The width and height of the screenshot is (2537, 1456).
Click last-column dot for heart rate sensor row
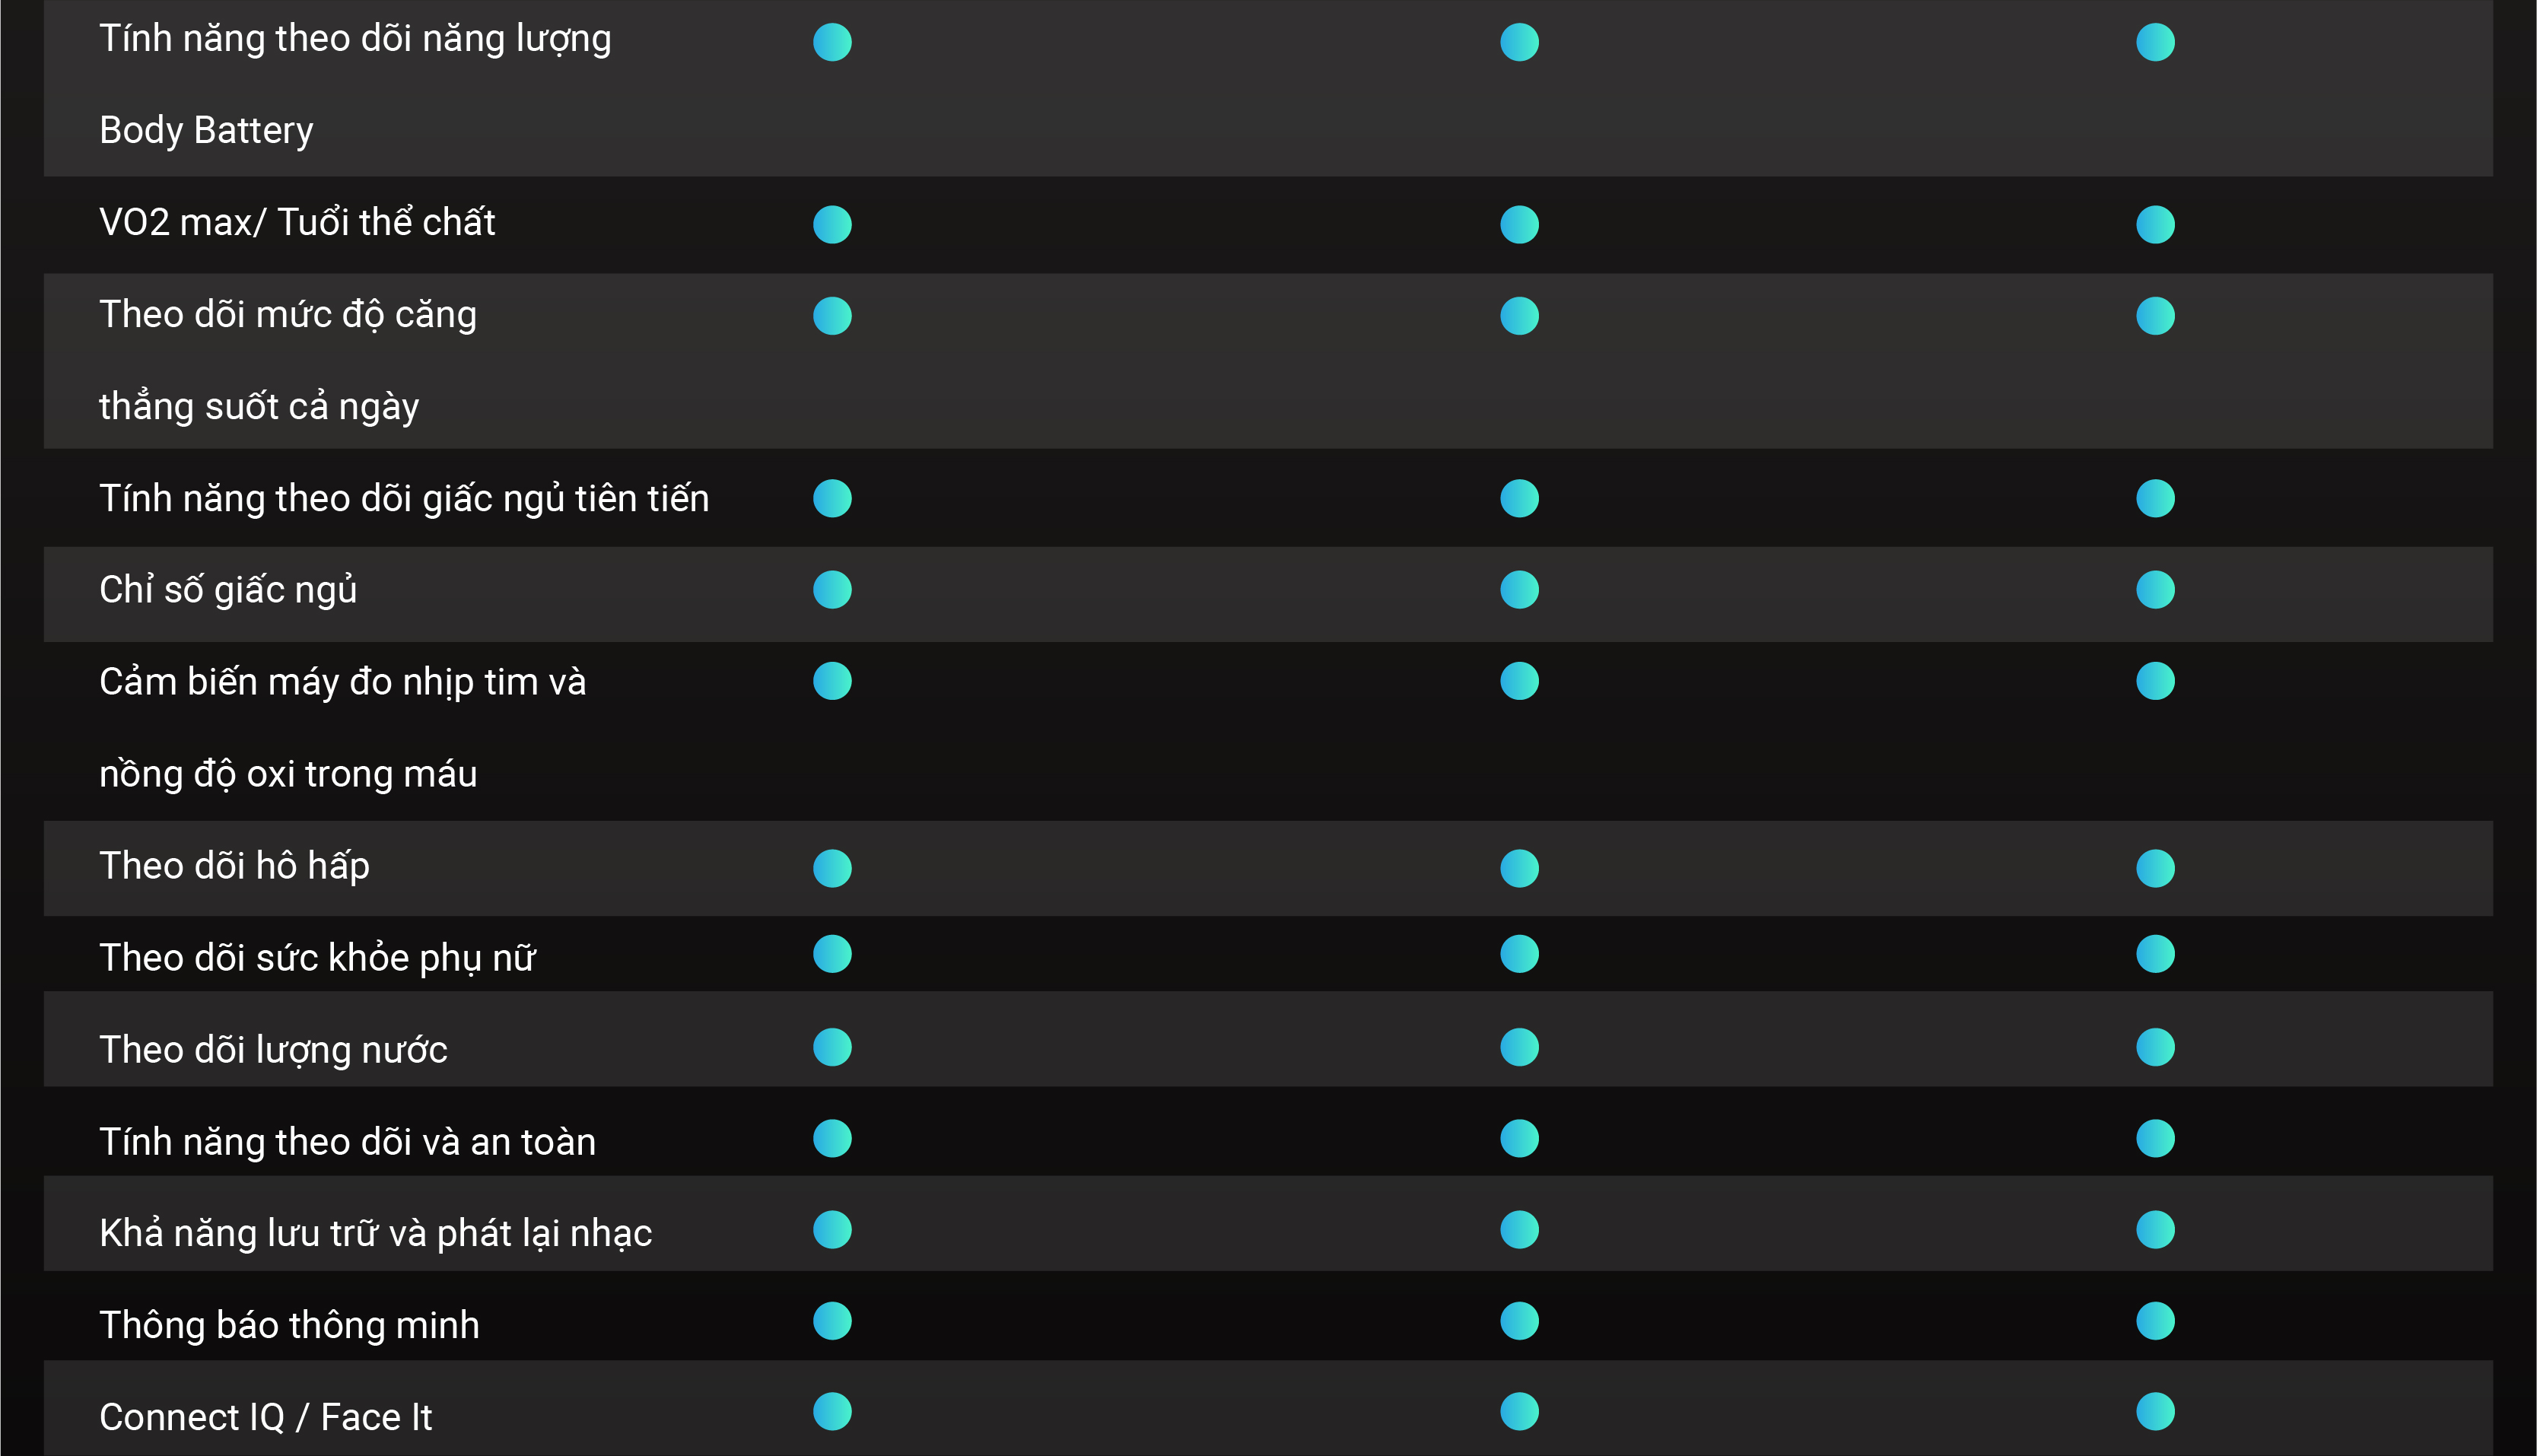pyautogui.click(x=2155, y=681)
